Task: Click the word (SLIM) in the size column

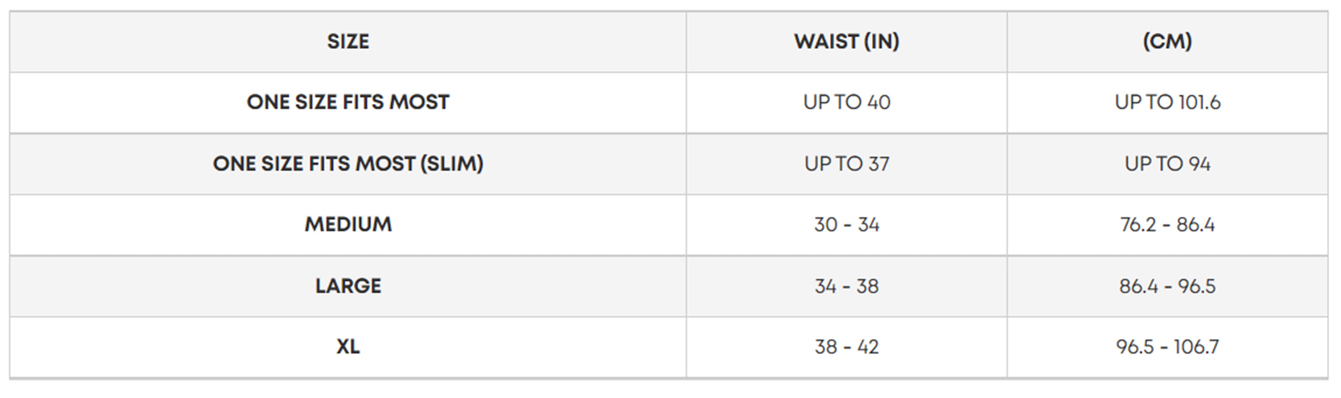Action: 451,164
